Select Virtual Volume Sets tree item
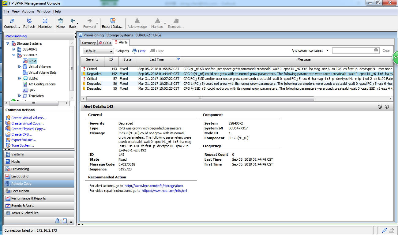The image size is (398, 235). coord(42,73)
